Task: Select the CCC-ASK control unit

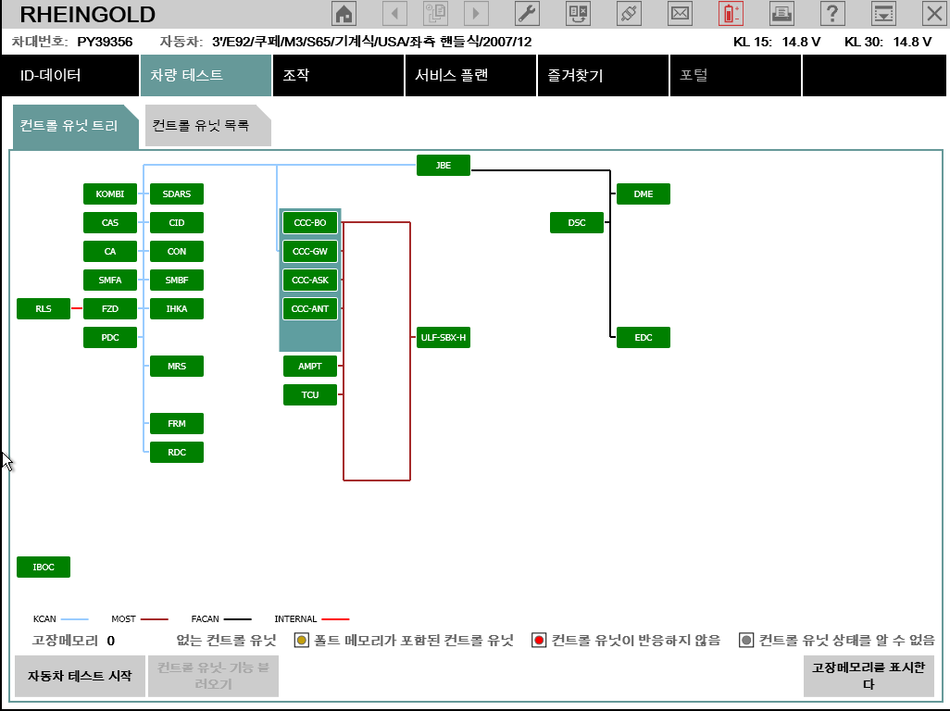Action: [x=310, y=280]
